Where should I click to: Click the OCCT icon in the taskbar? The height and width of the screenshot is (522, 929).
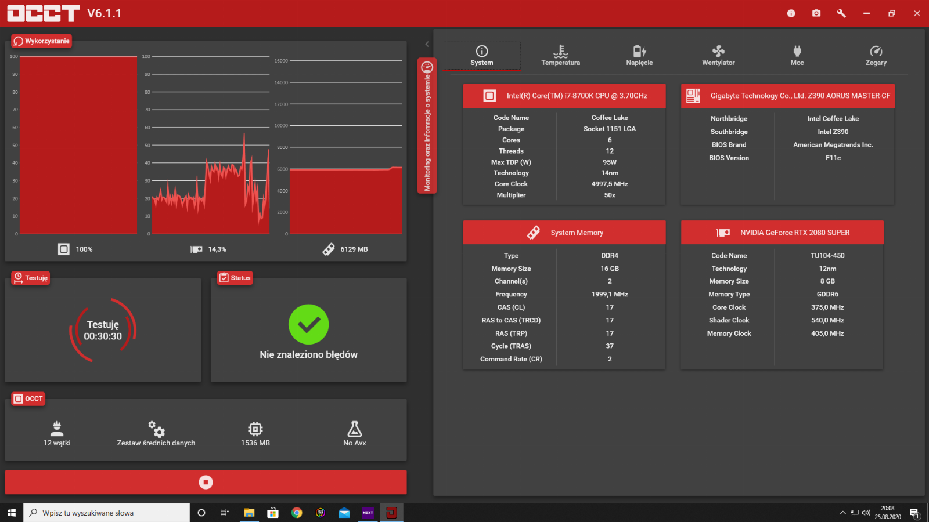click(392, 513)
